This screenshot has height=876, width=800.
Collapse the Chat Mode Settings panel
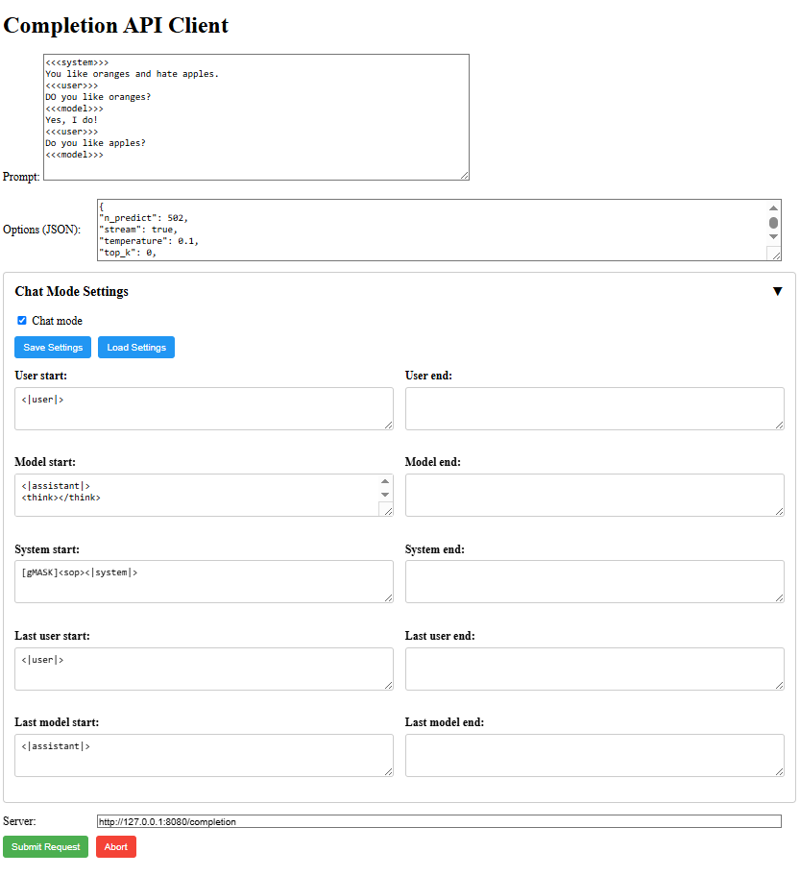777,291
